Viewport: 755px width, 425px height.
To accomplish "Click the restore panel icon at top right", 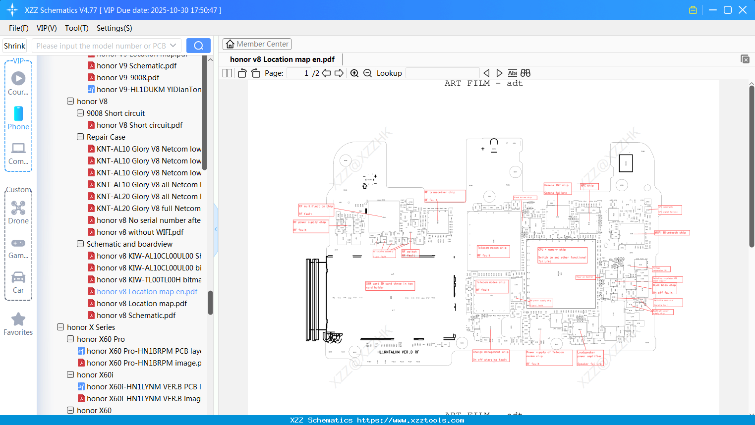I will [x=745, y=59].
